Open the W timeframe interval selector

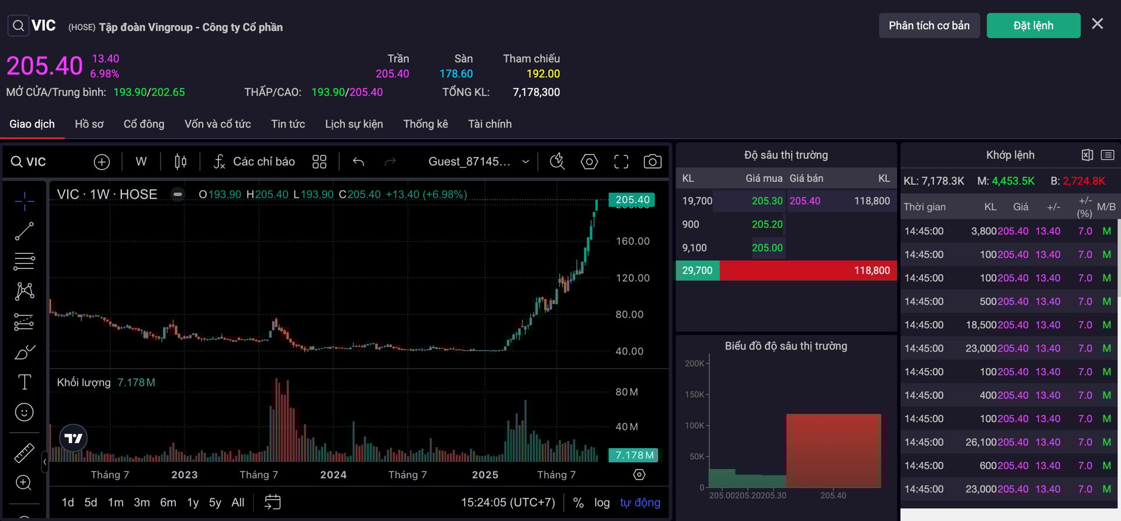(x=141, y=162)
